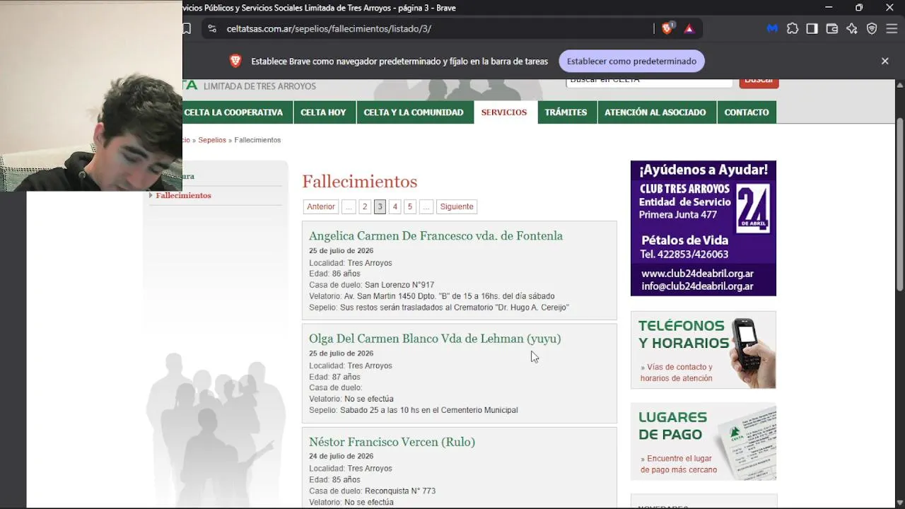The width and height of the screenshot is (905, 509).
Task: Click the text 'Edad: 87 años'
Action: (334, 377)
